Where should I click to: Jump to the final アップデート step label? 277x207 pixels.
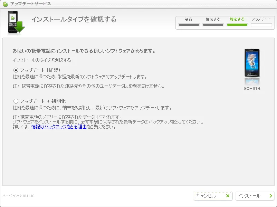pos(261,19)
